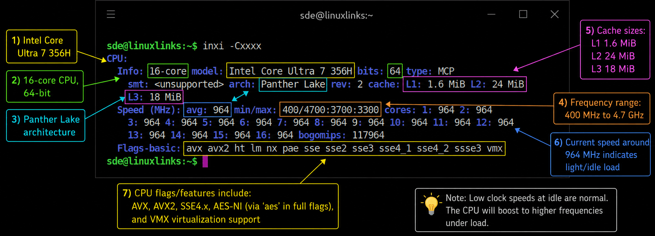The height and width of the screenshot is (236, 655).
Task: Click the 'Info:' label in output
Action: click(130, 71)
